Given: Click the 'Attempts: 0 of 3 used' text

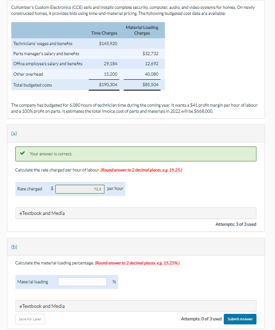Looking at the screenshot, I should [x=201, y=319].
